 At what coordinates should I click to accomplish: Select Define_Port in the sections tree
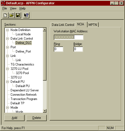23,51
